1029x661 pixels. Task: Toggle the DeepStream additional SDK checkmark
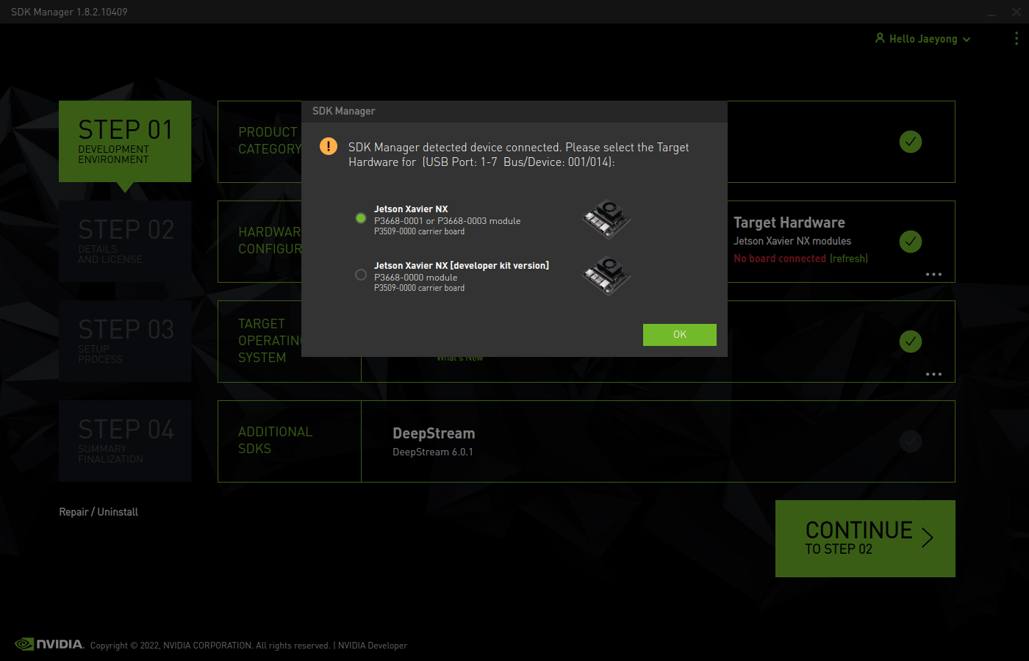(x=911, y=441)
